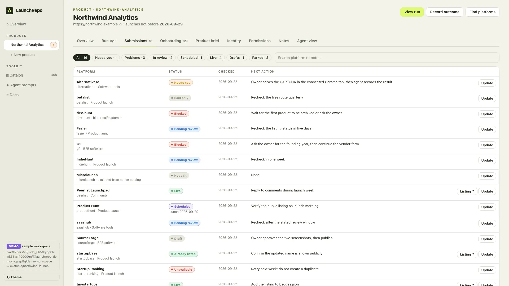Filter by Scheduled chip
Viewport: 509px width, 286px height.
click(191, 58)
